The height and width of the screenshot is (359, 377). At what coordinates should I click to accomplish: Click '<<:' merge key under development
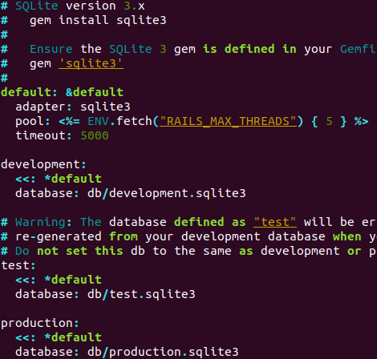click(x=26, y=179)
